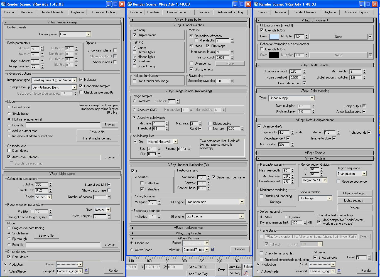
Task: Click the Dynamic memory limit field
Action: [297, 223]
